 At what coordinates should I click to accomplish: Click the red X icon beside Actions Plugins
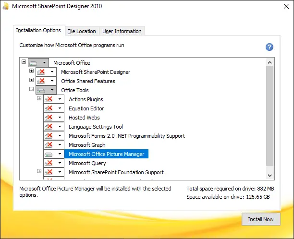(x=49, y=99)
